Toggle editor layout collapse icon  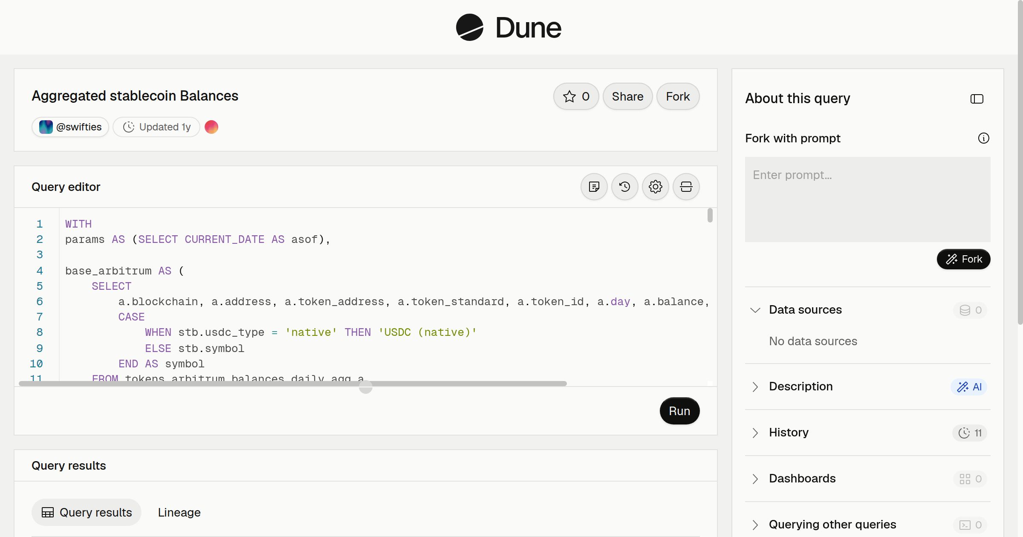pos(686,187)
